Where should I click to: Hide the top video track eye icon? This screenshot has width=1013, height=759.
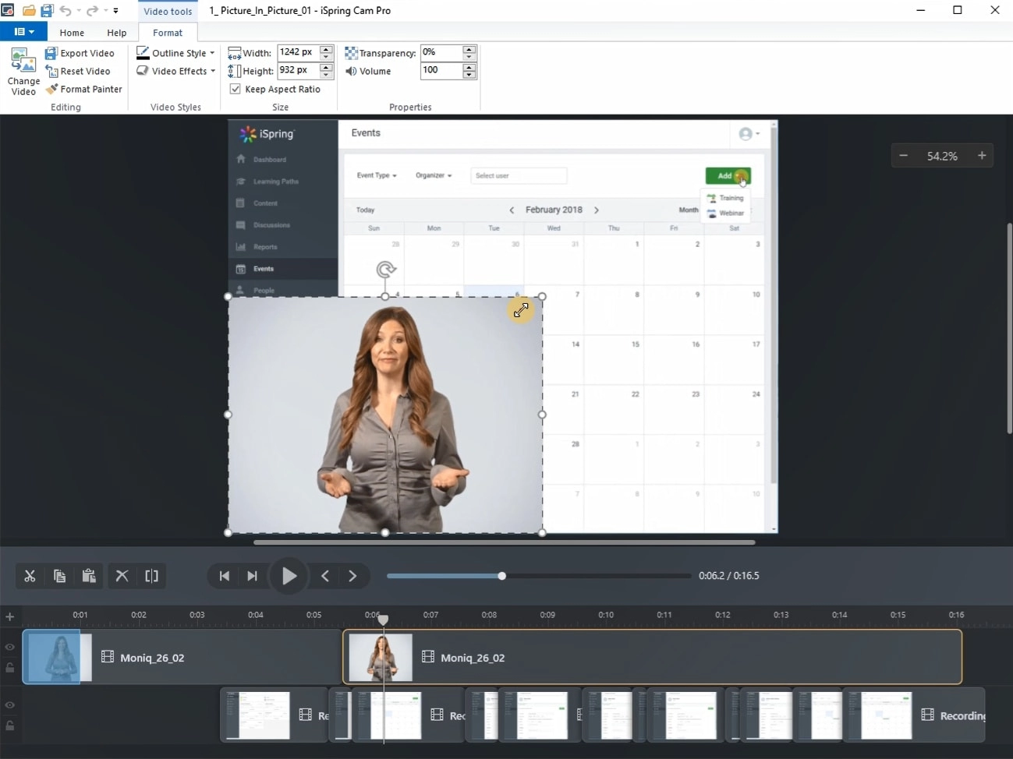[10, 647]
